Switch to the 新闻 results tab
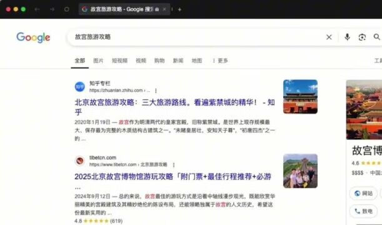382x225 pixels. (x=178, y=61)
